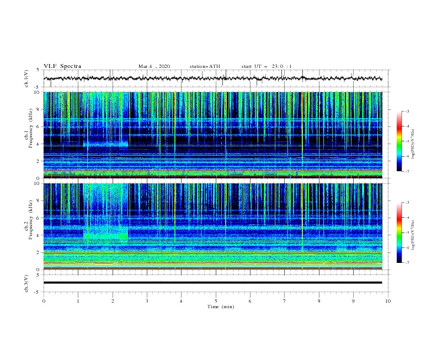
Task: Select the "ch.1(V)" waveform axis label
Action: (x=26, y=78)
